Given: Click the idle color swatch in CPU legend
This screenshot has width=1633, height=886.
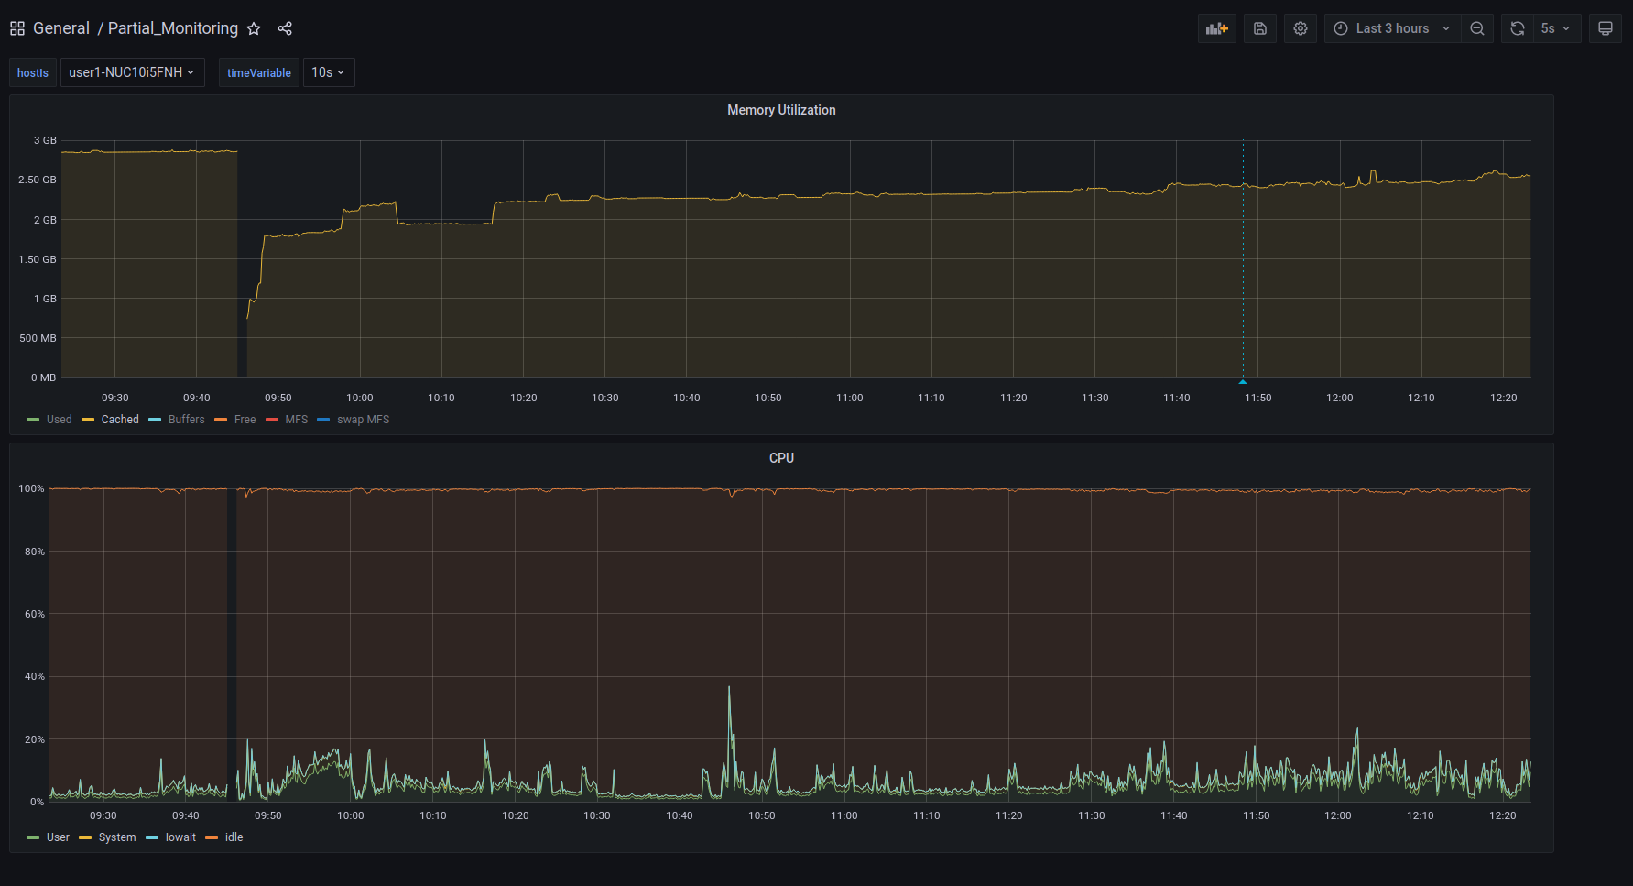Looking at the screenshot, I should click(x=212, y=837).
